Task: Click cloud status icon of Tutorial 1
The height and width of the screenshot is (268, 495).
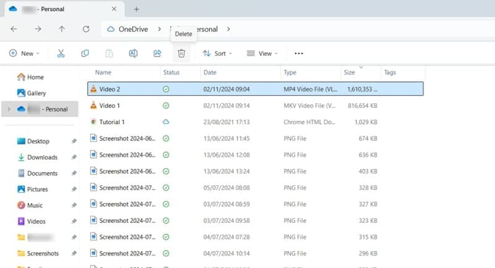Action: pyautogui.click(x=166, y=122)
